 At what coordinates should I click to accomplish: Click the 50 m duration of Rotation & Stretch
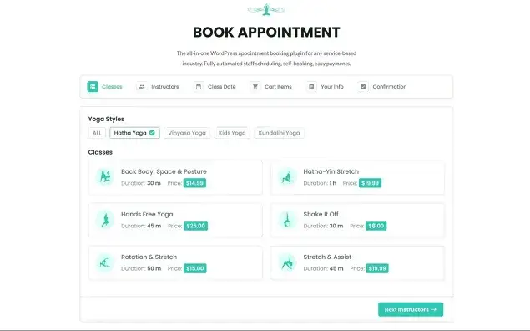[154, 268]
